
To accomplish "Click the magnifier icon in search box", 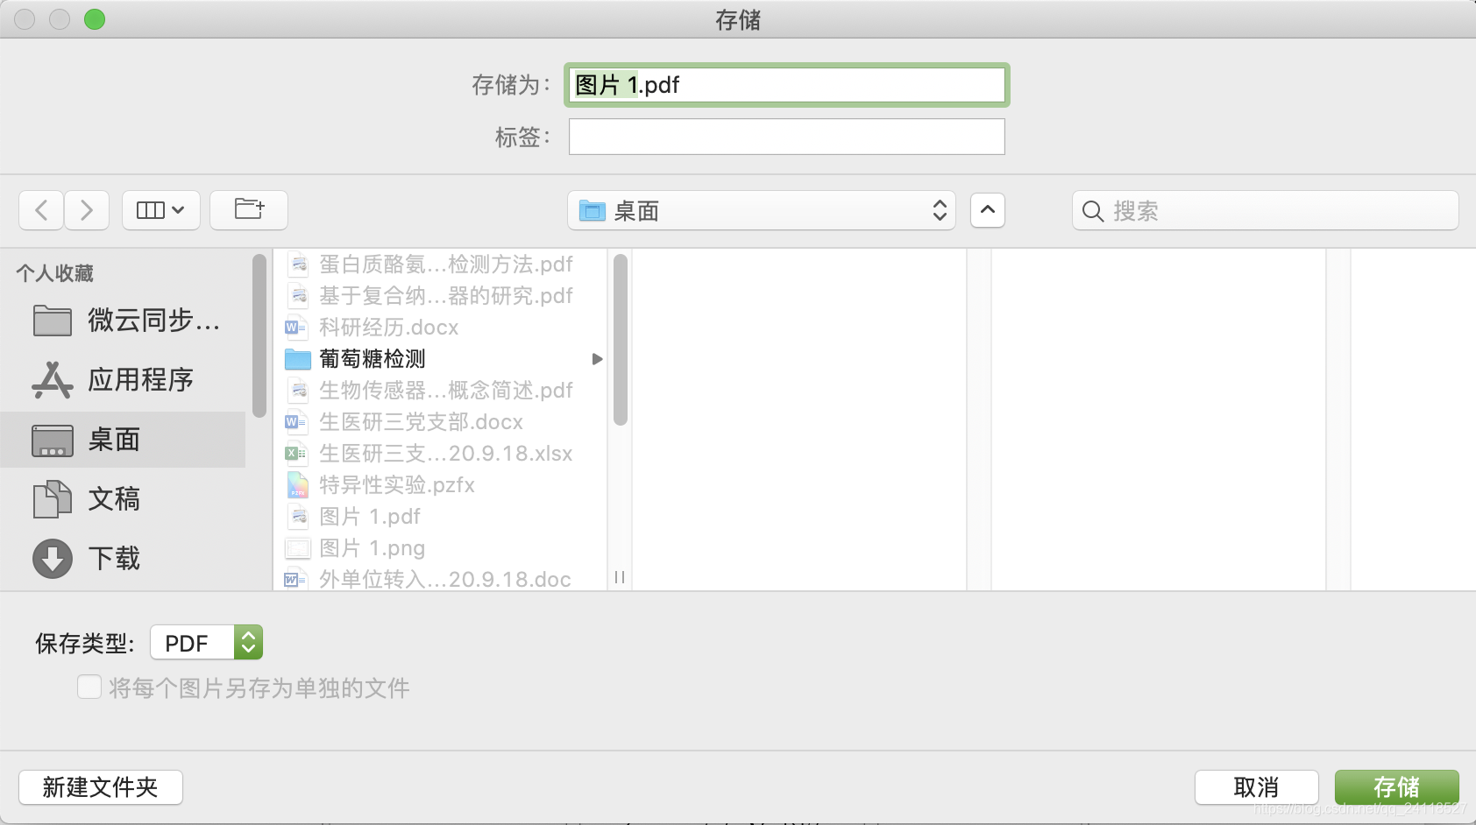I will pyautogui.click(x=1092, y=211).
